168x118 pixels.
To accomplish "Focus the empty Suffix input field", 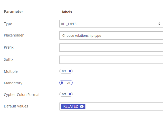I will tap(111, 59).
